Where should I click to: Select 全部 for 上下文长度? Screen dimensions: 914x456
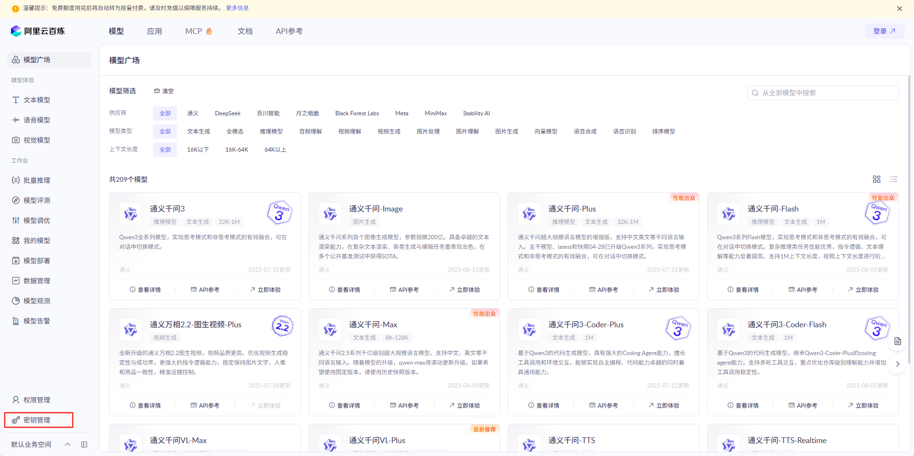165,150
